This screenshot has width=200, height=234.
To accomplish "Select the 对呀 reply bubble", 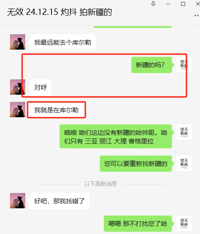I will click(x=41, y=87).
